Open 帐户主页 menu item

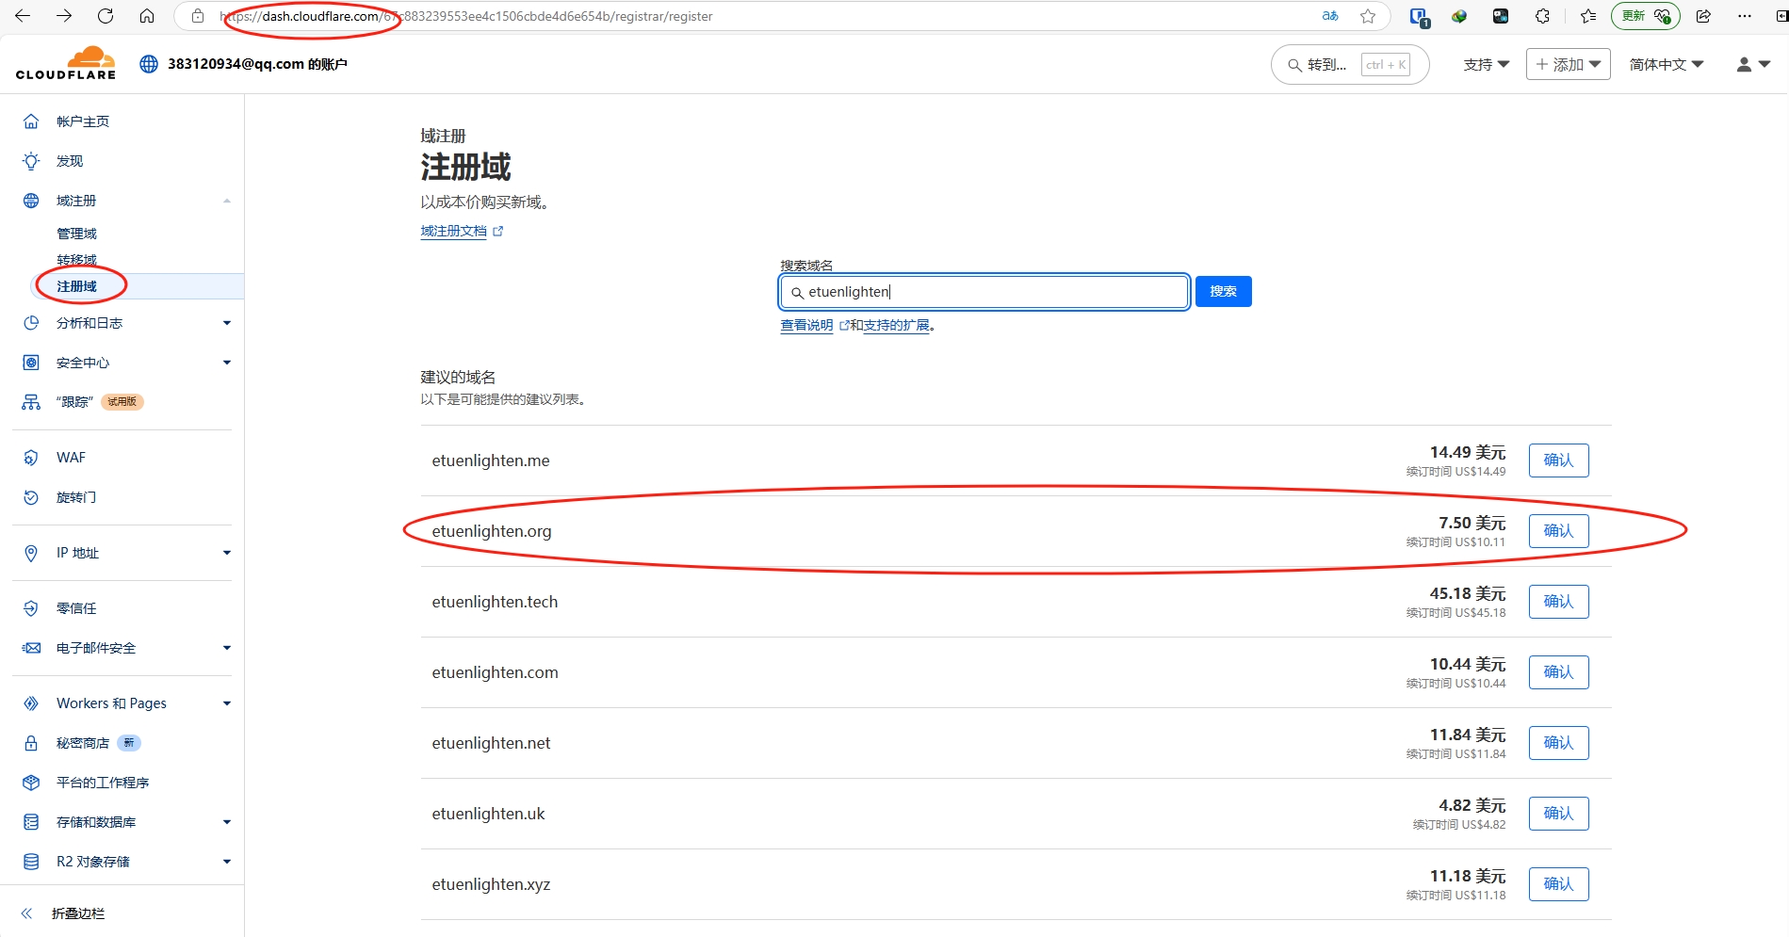click(83, 121)
